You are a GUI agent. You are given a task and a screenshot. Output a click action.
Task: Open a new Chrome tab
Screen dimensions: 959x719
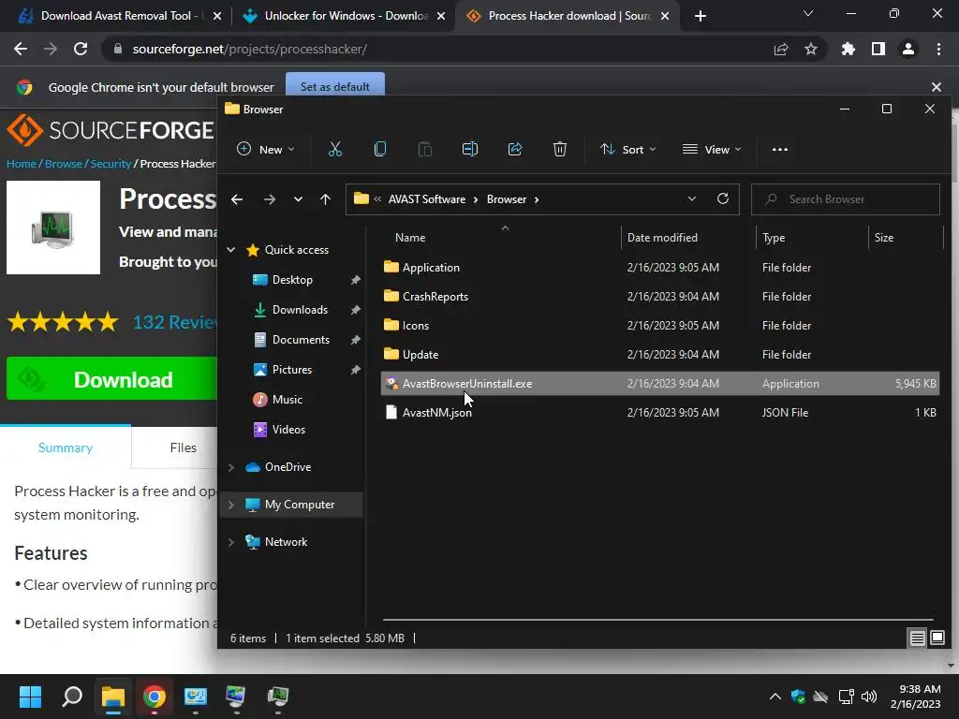coord(701,16)
